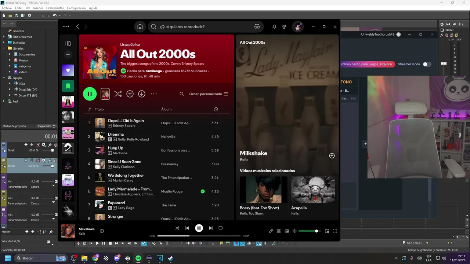This screenshot has height=264, width=470.
Task: Pause playback in the player bar
Action: pyautogui.click(x=199, y=228)
